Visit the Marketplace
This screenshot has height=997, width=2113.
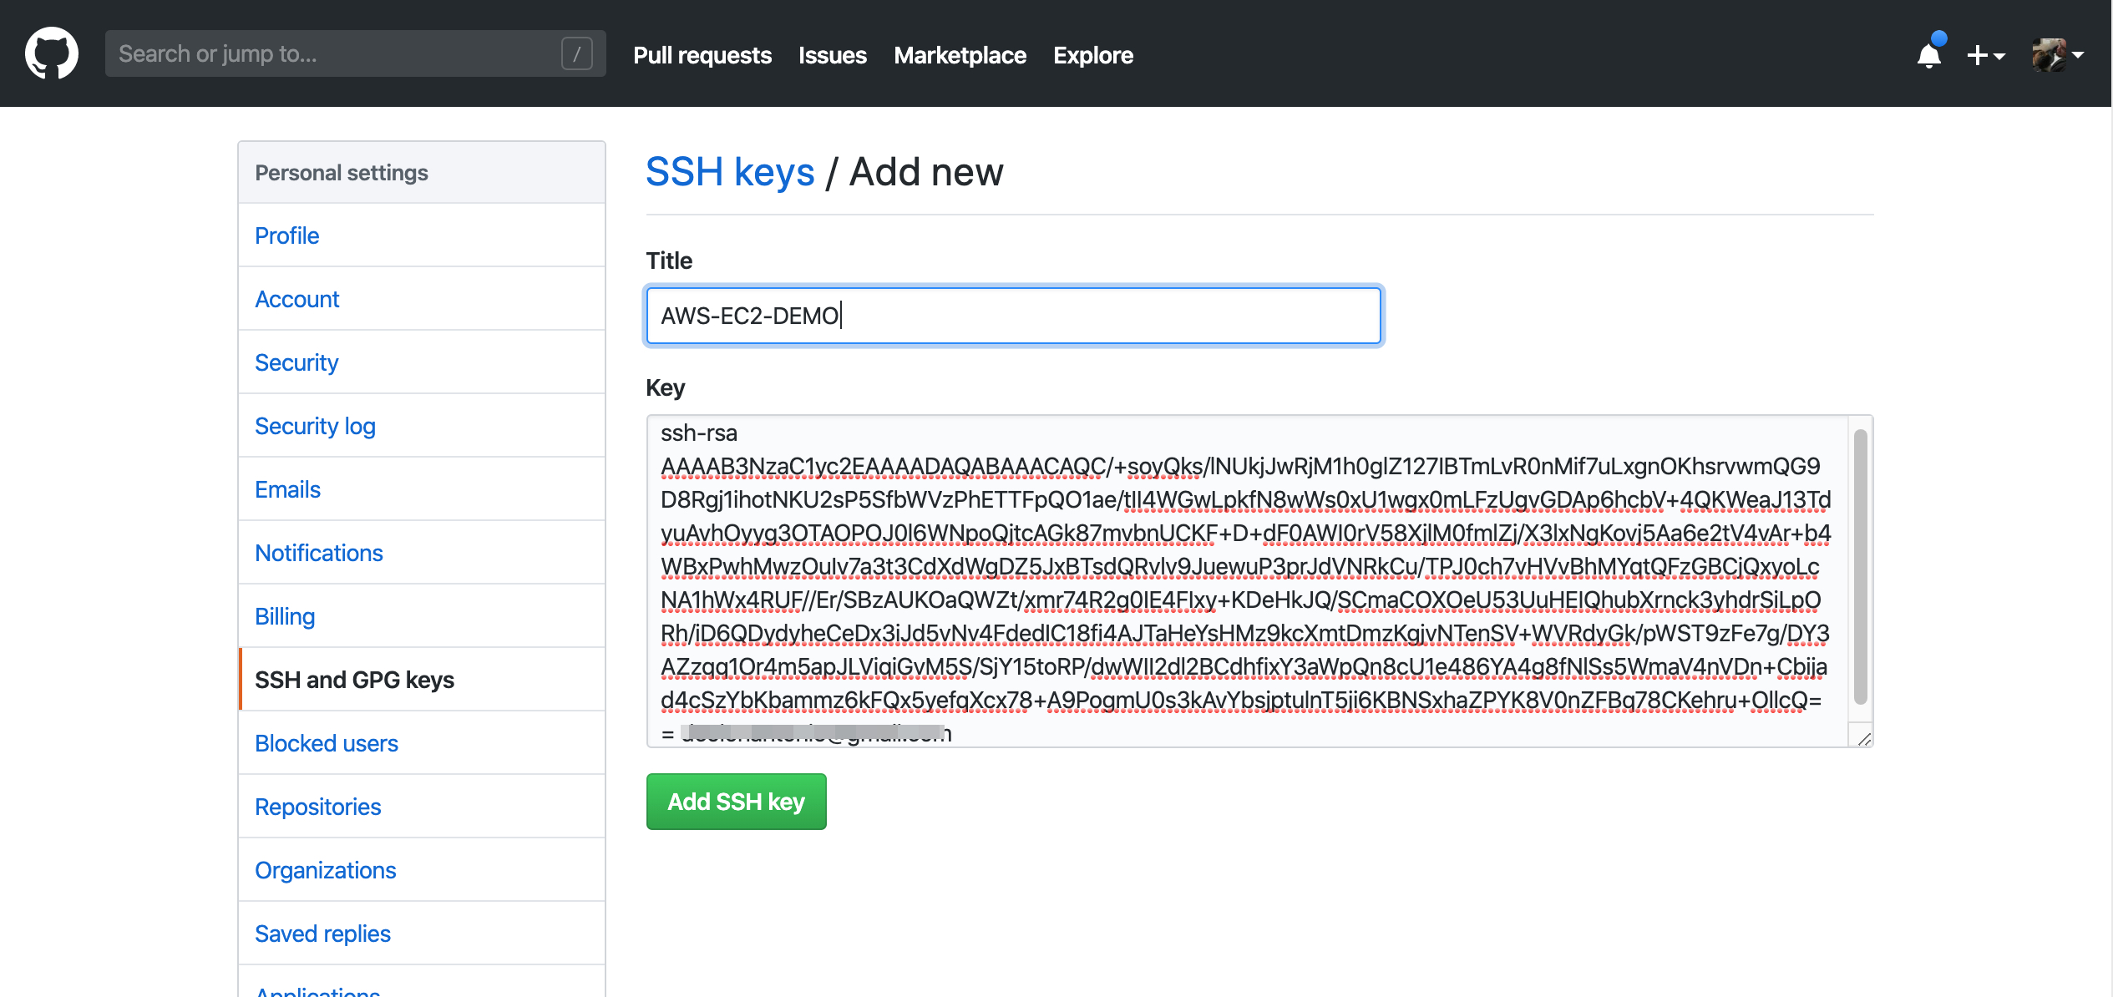pos(960,55)
